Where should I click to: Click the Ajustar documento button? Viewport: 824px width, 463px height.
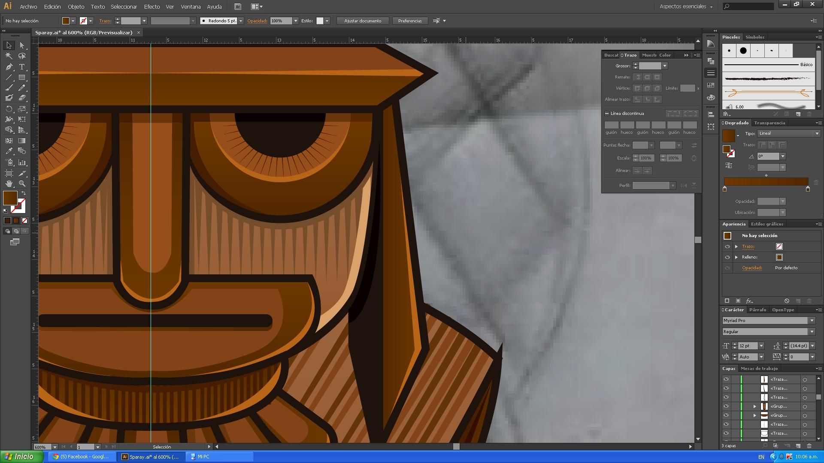[x=362, y=21]
